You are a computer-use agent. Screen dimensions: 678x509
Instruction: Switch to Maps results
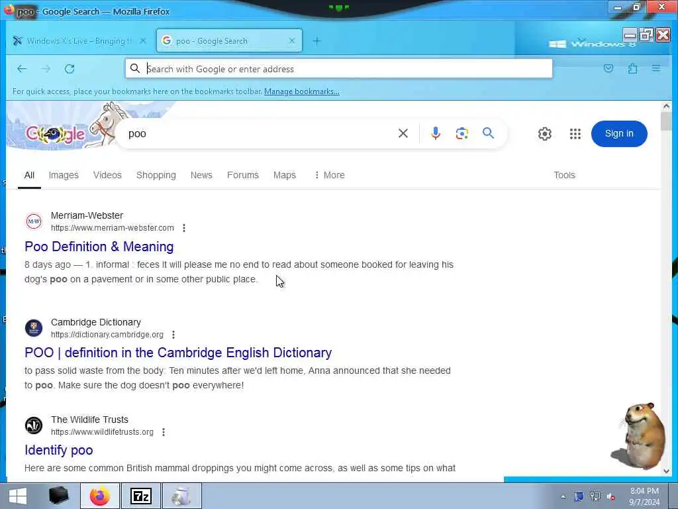[285, 175]
